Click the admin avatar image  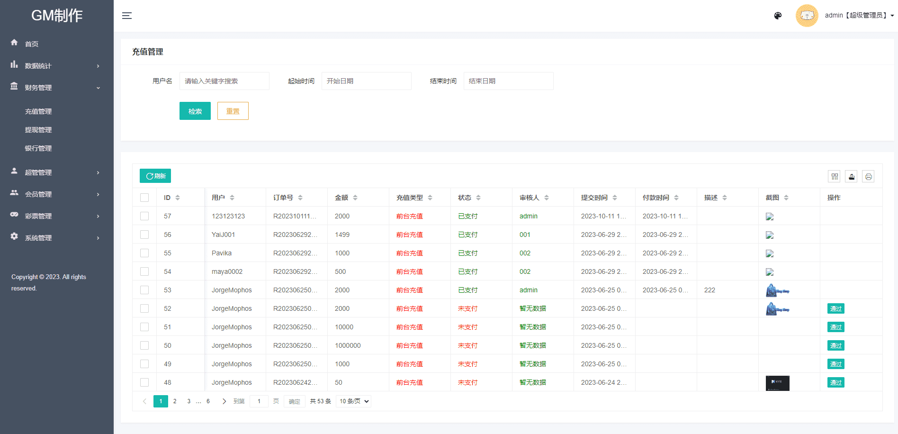807,16
